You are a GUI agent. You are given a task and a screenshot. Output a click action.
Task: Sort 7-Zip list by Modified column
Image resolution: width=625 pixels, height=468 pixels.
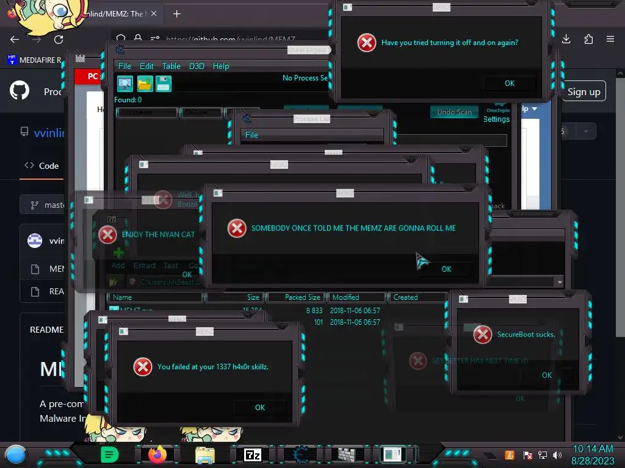pos(356,297)
